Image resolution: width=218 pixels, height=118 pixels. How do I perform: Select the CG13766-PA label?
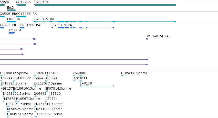30,25
